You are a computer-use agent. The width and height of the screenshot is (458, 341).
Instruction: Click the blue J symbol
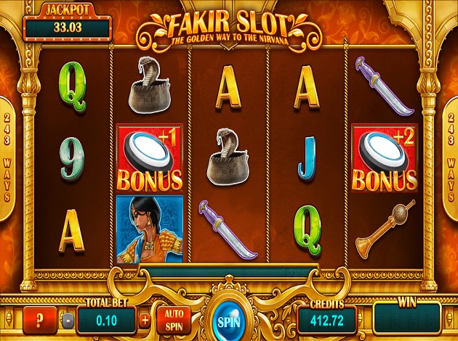307,159
